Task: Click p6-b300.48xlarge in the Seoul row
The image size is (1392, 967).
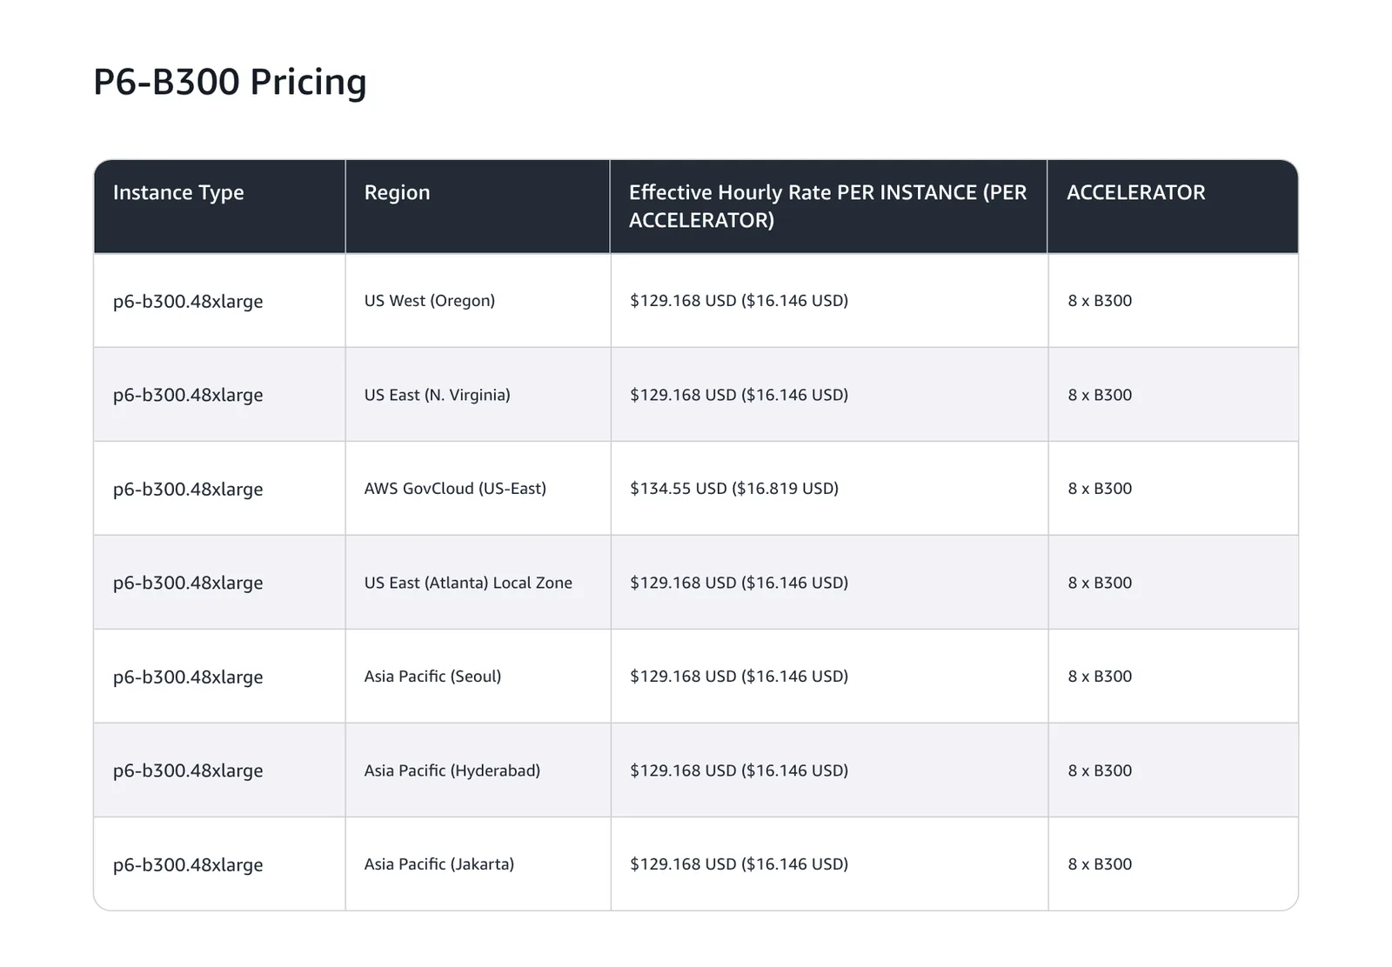Action: [188, 677]
